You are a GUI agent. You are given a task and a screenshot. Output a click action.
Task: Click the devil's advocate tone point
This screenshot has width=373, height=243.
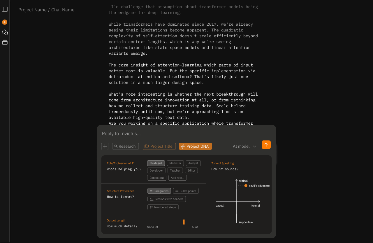[246, 186]
